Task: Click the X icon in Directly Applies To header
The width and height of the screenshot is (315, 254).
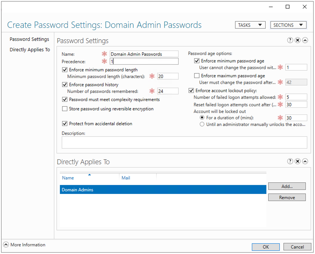Action: (x=298, y=161)
